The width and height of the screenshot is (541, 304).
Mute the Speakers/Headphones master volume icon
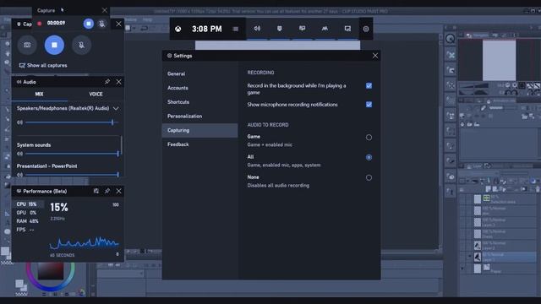click(x=19, y=122)
